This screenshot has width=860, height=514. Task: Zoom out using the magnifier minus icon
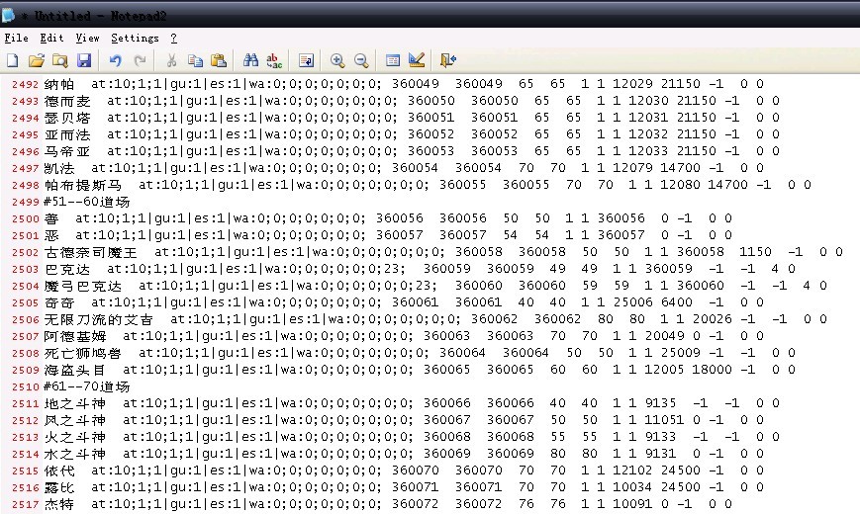(361, 60)
